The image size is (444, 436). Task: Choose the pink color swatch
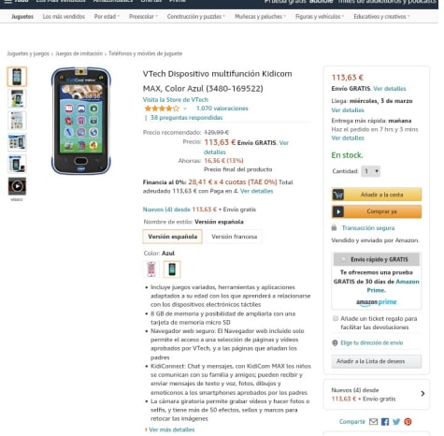(x=151, y=269)
